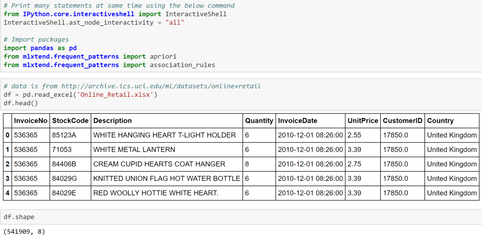Click the 'Online_Retail.xlsx' string in code
482x243 pixels.
[115, 95]
